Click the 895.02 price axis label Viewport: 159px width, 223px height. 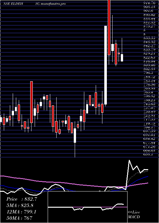click(x=149, y=15)
